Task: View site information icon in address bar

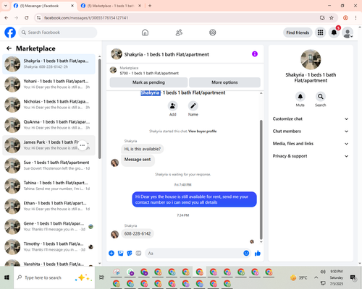Action: point(39,18)
